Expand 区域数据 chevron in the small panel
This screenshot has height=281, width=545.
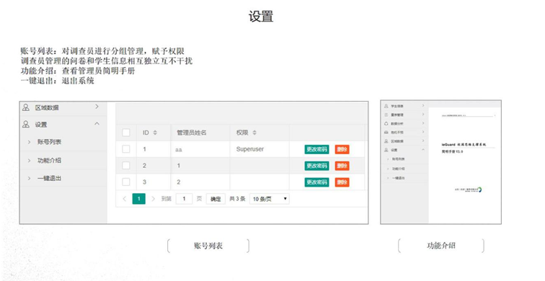coord(423,141)
